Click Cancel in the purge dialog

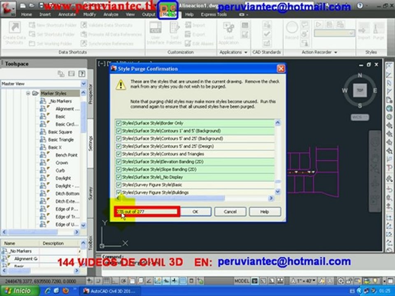(230, 212)
